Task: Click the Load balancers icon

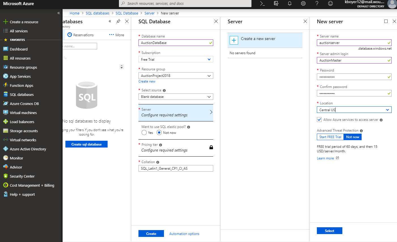Action: [5, 121]
